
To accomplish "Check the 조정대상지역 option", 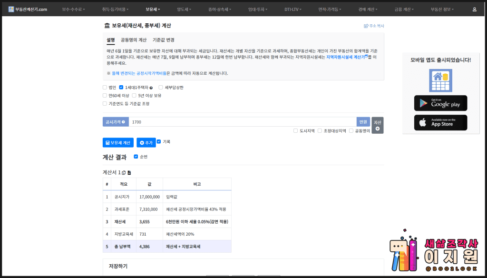I will coord(320,130).
